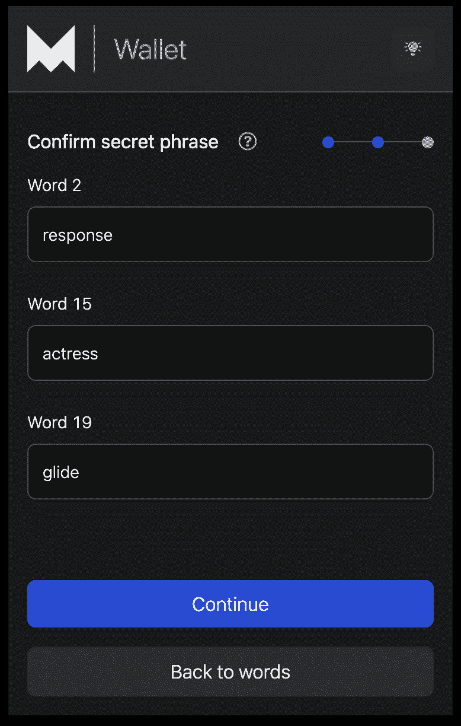
Task: Click the empty area above the Continue button
Action: 230,540
